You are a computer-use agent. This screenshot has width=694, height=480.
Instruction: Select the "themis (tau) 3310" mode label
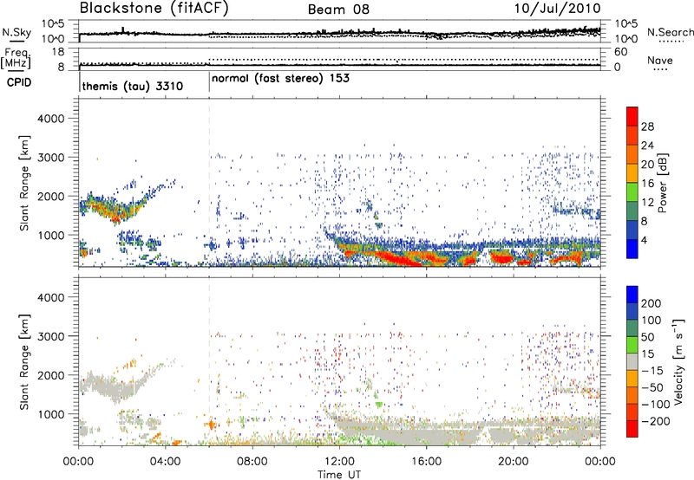tap(133, 86)
